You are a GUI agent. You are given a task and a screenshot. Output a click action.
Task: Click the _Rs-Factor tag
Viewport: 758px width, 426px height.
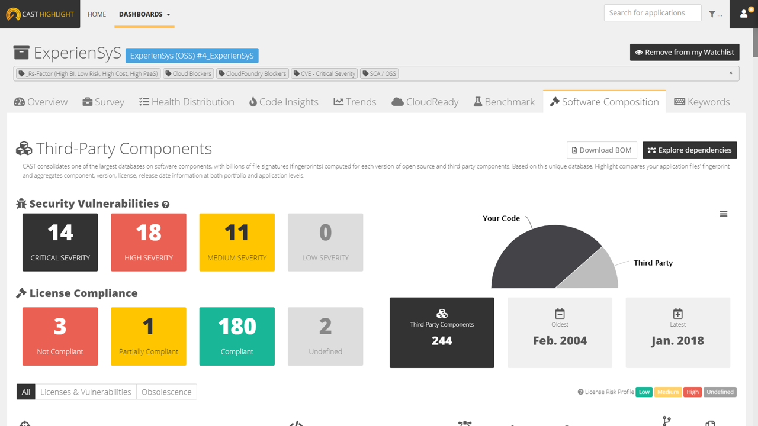88,74
